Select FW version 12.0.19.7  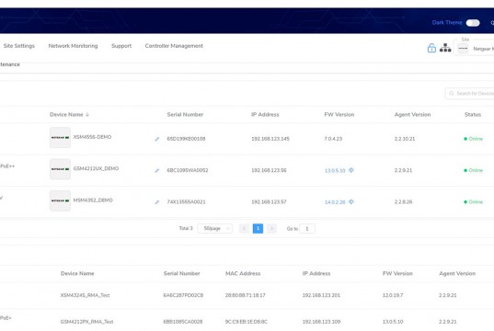[x=393, y=295]
